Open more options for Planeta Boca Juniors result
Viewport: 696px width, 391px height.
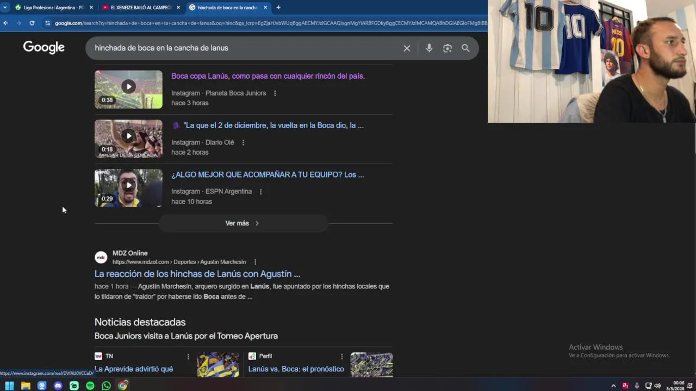click(x=275, y=93)
